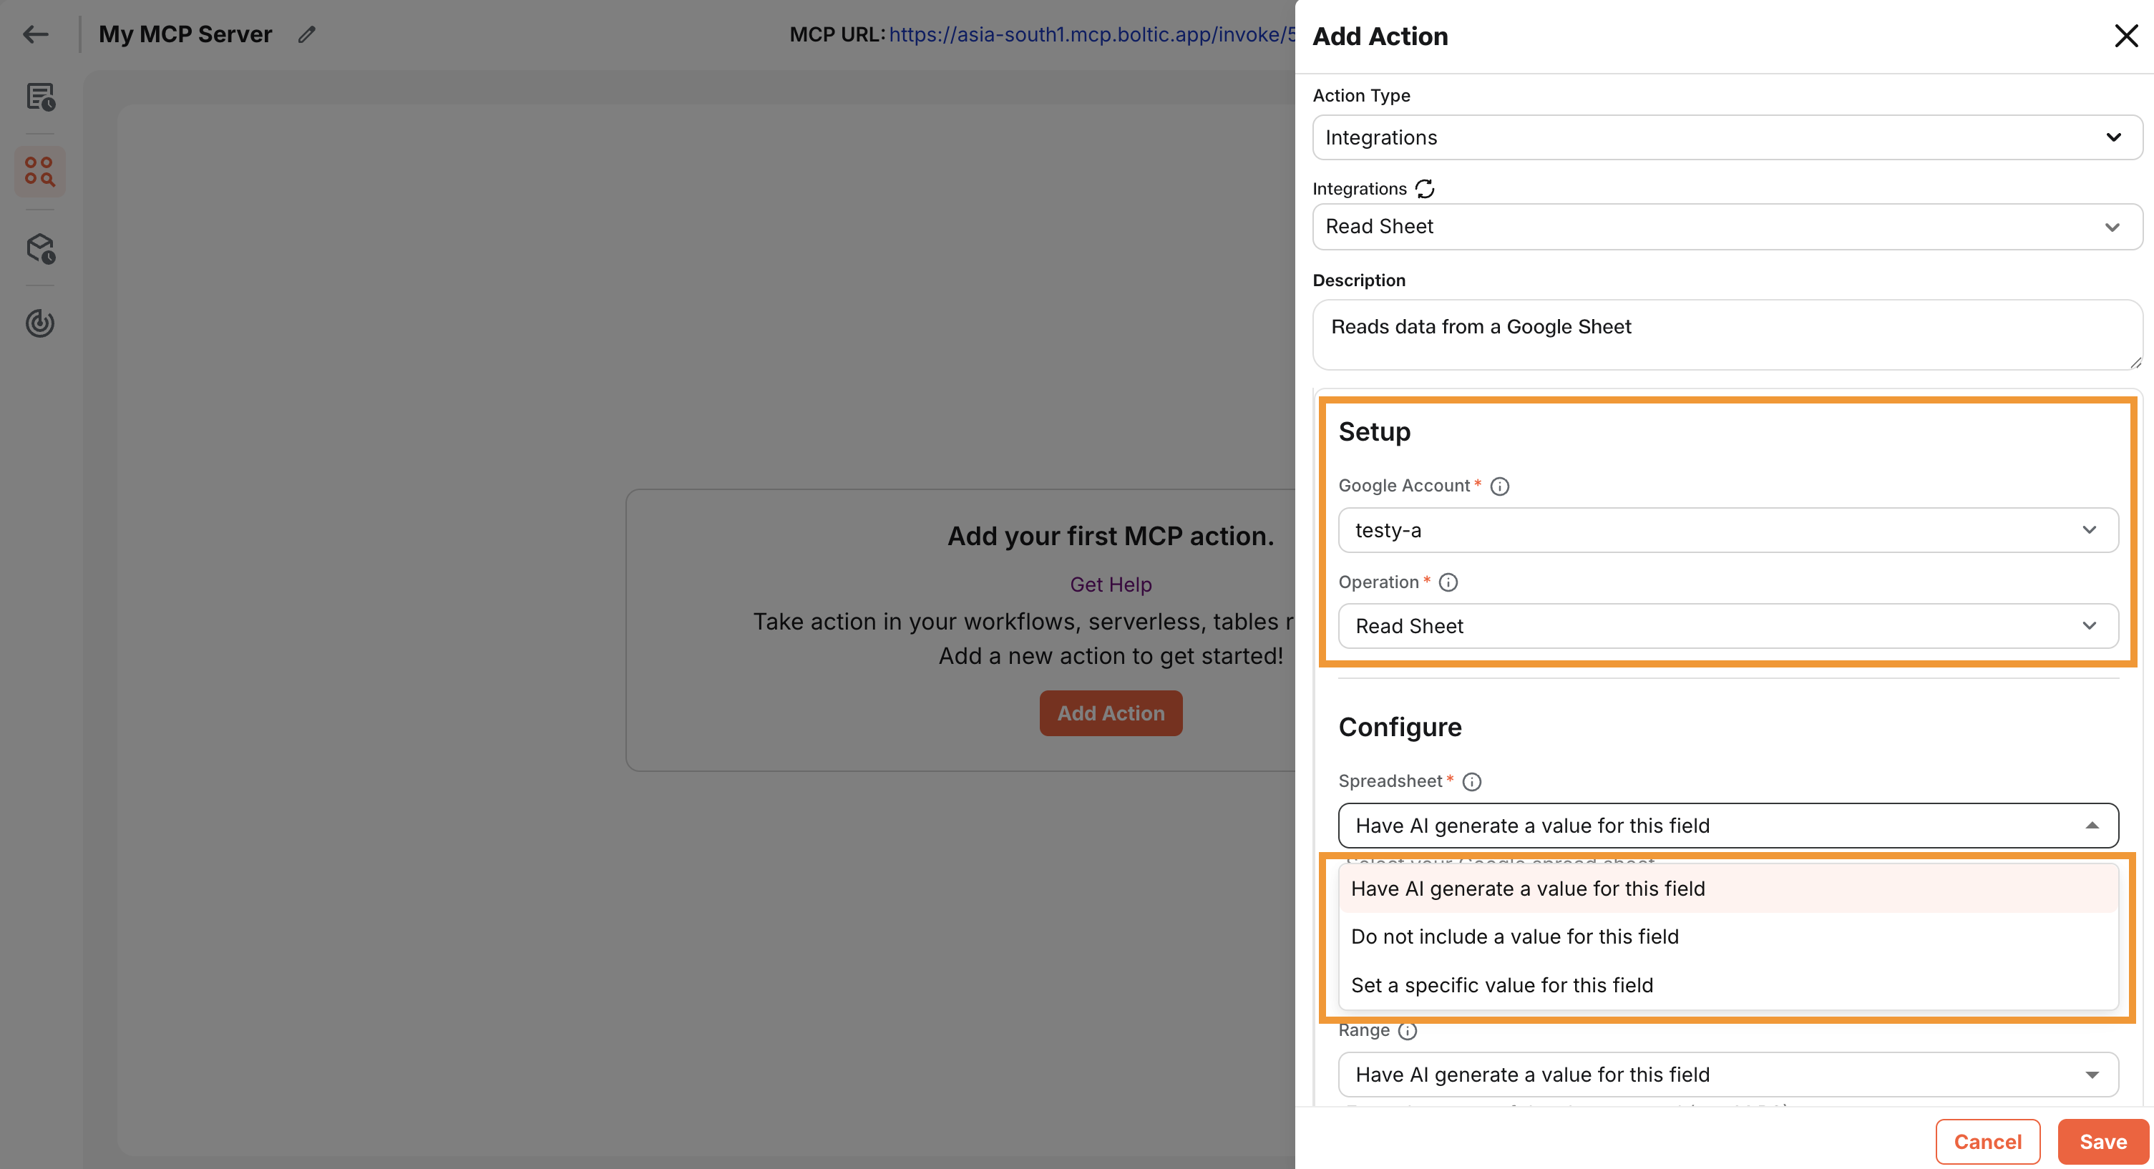This screenshot has width=2154, height=1169.
Task: Open the logs panel in the left sidebar
Action: 39,98
